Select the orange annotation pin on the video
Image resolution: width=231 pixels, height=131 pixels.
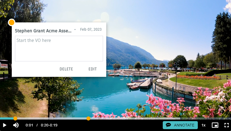coord(12,22)
